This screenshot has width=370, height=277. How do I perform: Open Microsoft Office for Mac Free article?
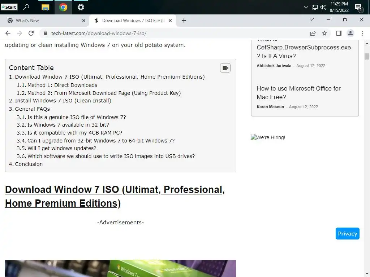tap(298, 93)
